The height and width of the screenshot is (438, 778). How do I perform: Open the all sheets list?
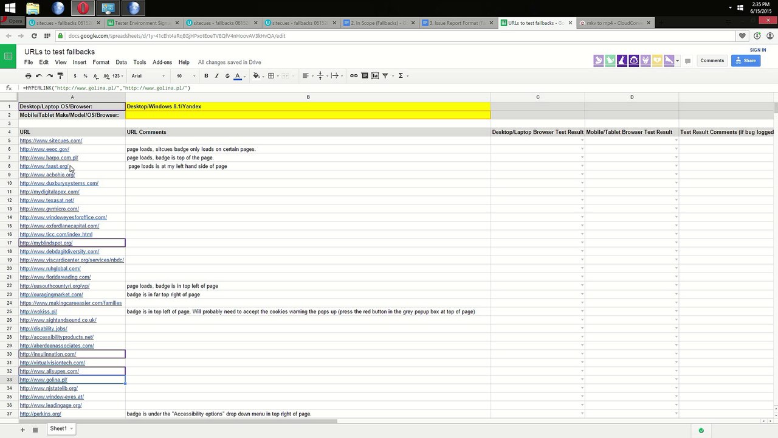click(35, 429)
